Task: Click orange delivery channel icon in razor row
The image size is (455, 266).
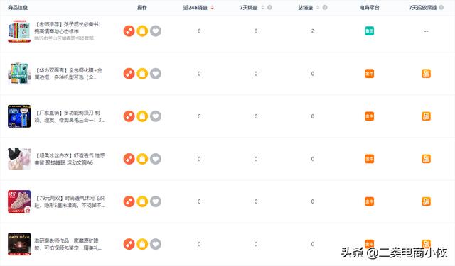Action: pyautogui.click(x=426, y=116)
